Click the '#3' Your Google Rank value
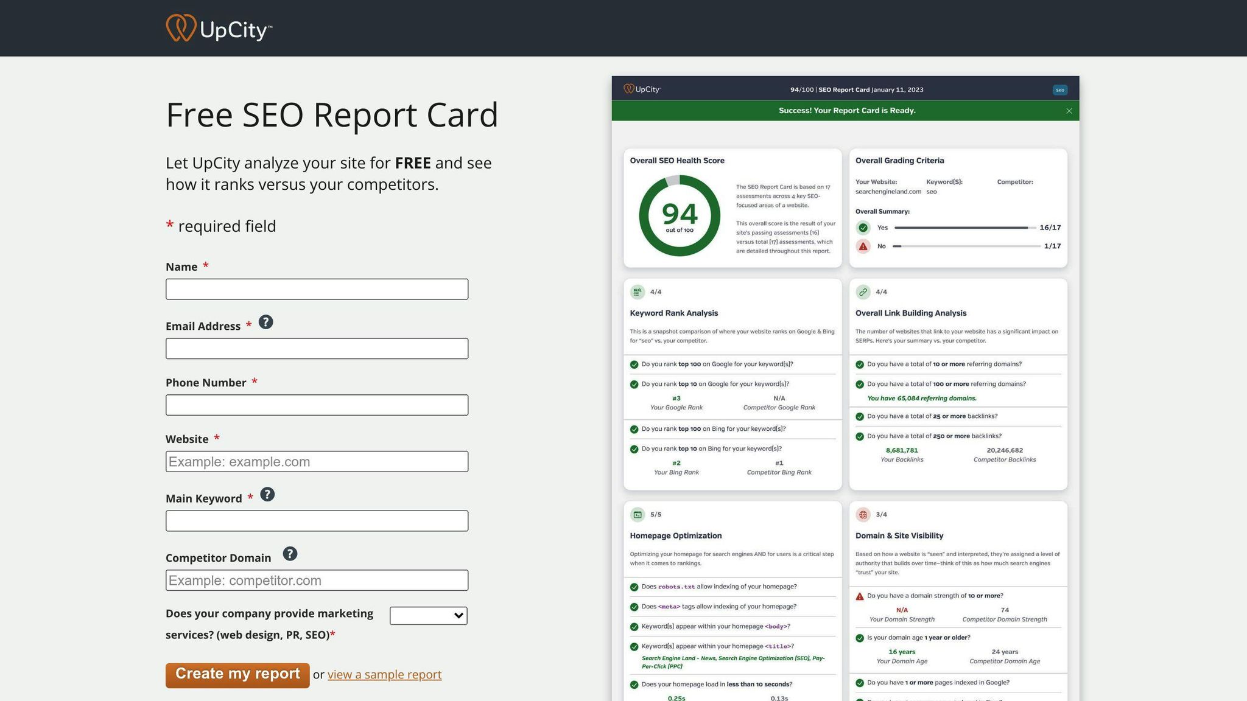1247x701 pixels. coord(676,399)
